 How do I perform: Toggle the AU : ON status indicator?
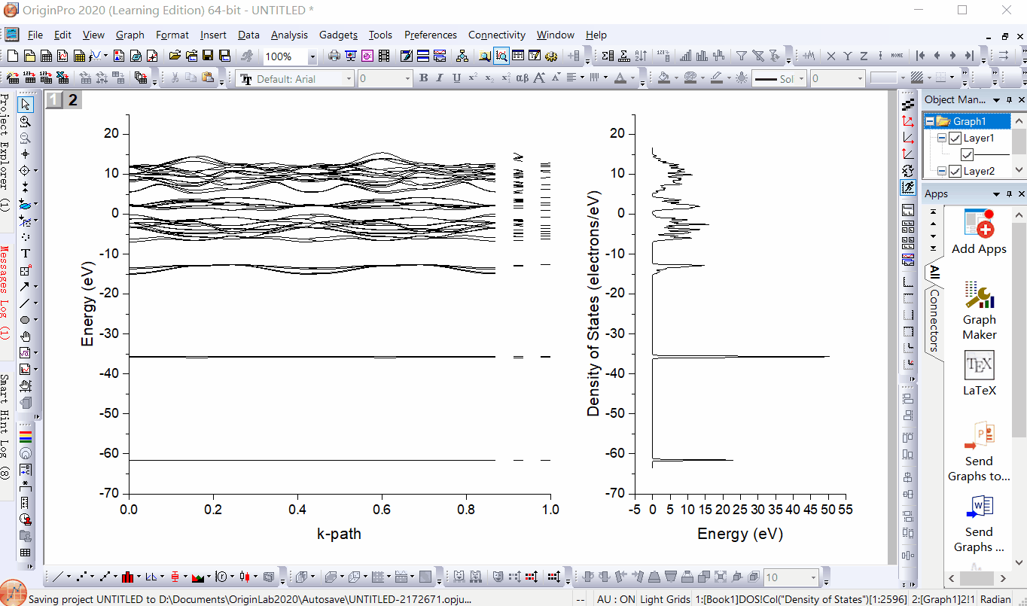[x=615, y=599]
